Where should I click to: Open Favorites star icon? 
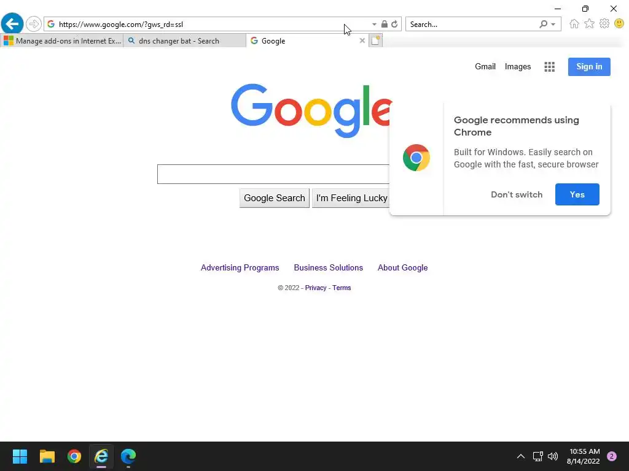pos(589,24)
